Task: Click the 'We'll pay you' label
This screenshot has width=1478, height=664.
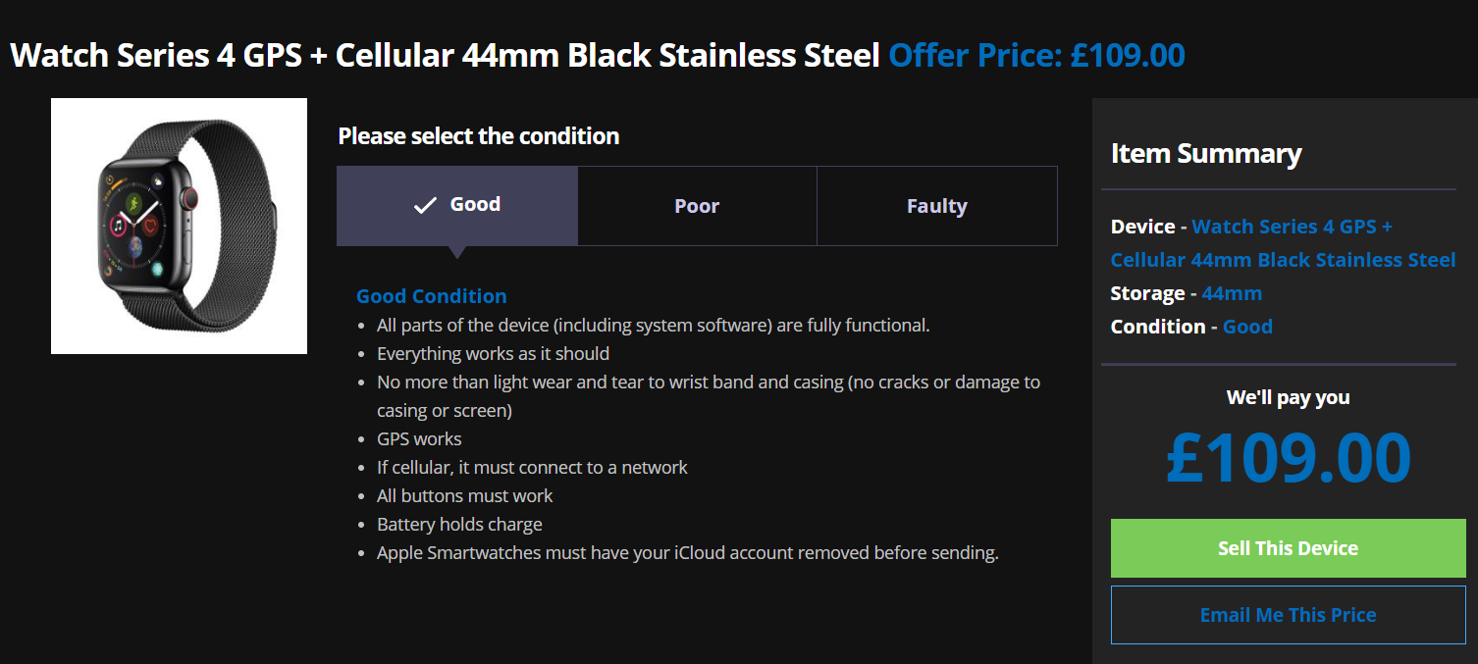Action: tap(1288, 397)
